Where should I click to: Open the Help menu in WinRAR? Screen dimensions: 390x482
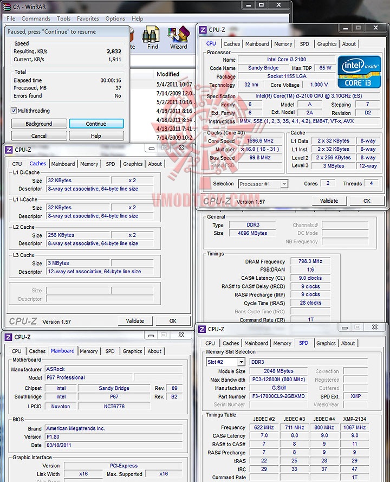137,18
